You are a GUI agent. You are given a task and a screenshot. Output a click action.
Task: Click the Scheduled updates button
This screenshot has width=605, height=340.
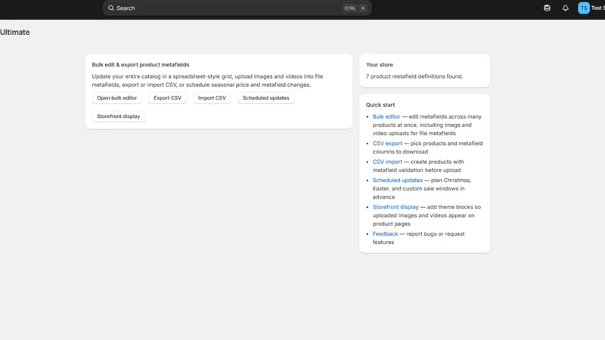click(x=266, y=98)
